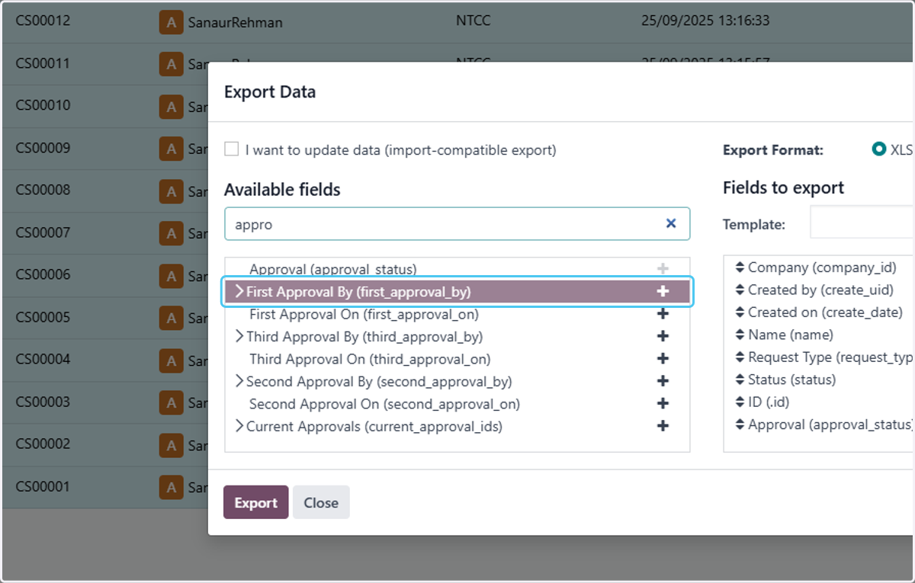Add Second Approval By field with plus
The image size is (915, 583).
(663, 381)
